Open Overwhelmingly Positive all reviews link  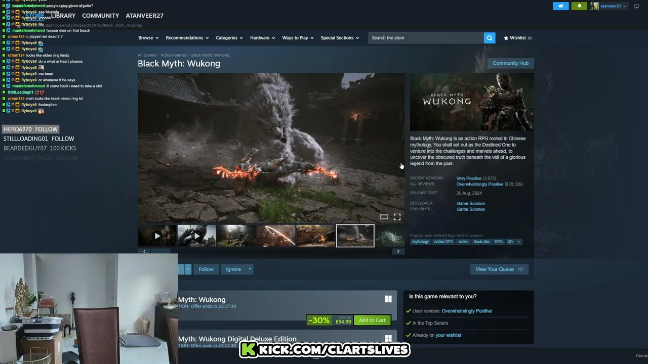[480, 184]
